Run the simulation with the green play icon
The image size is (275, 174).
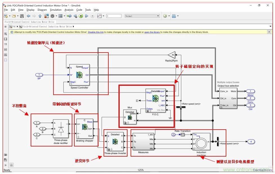pos(81,16)
